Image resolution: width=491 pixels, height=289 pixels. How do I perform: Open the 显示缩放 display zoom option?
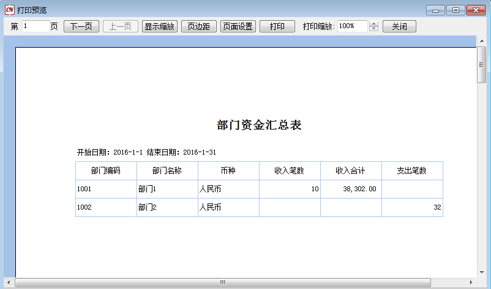coord(160,26)
